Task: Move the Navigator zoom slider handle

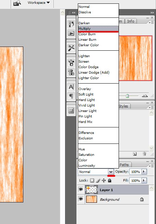Action: tap(127, 96)
